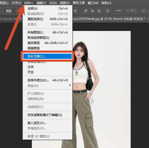The image size is (149, 148).
Task: Open the three-dot more options
Action: 118,11
